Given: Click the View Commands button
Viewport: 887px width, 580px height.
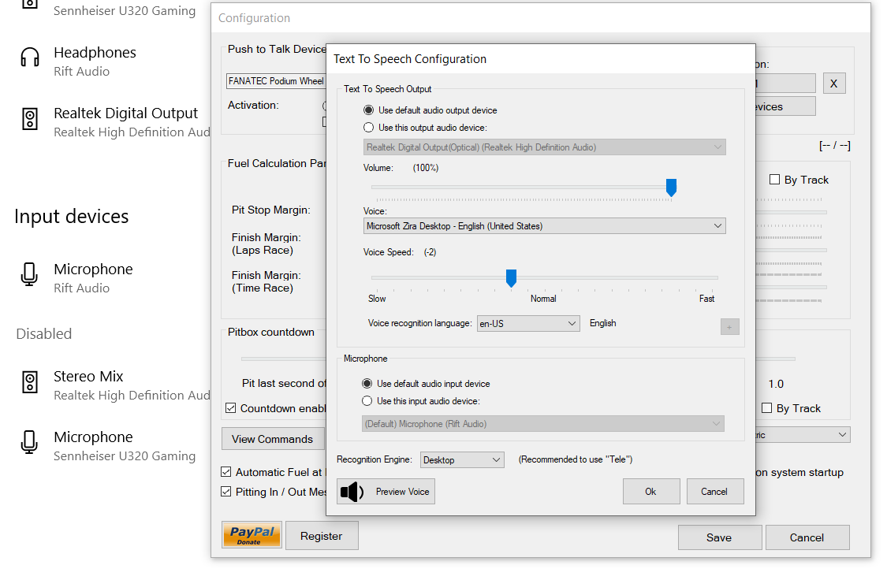Looking at the screenshot, I should pos(273,439).
